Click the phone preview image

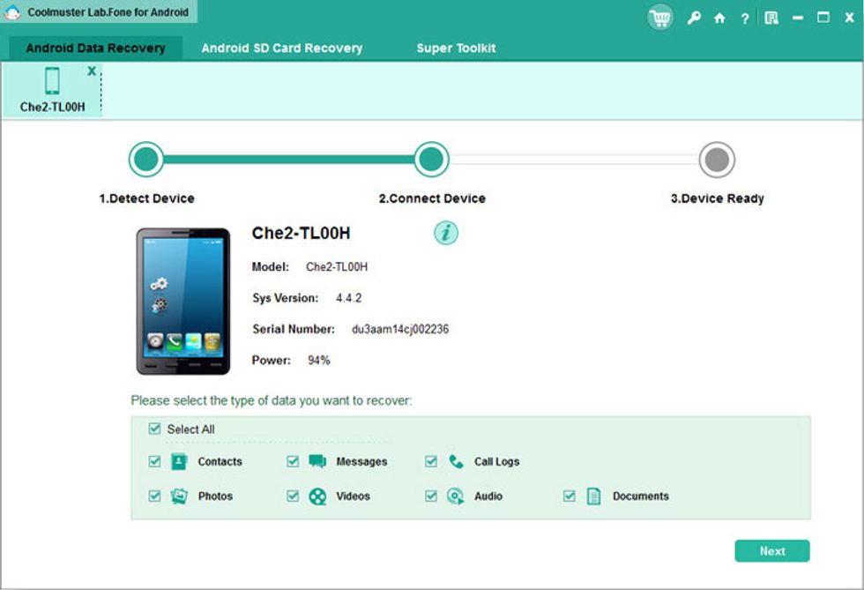pos(183,301)
